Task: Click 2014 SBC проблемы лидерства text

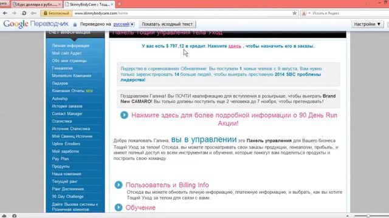Action: tap(221, 77)
